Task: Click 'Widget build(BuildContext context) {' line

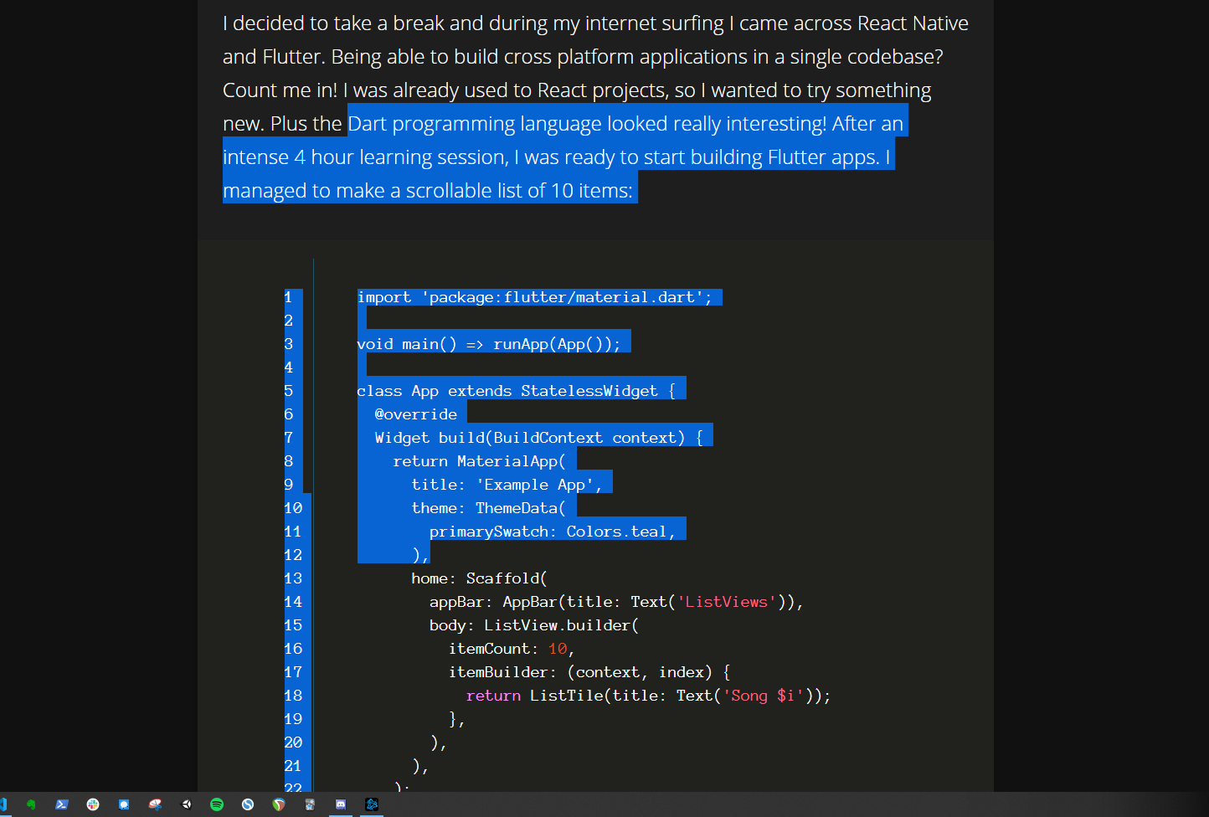Action: click(539, 438)
